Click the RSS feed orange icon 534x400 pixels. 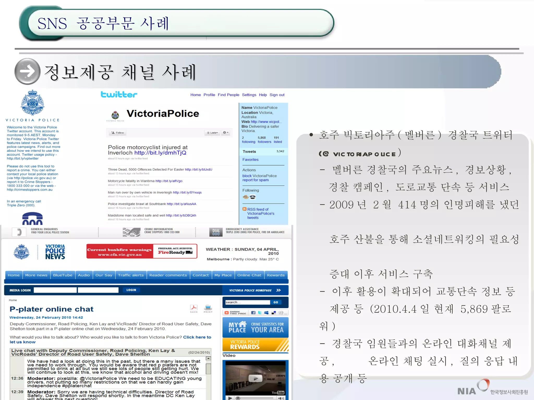pos(244,209)
